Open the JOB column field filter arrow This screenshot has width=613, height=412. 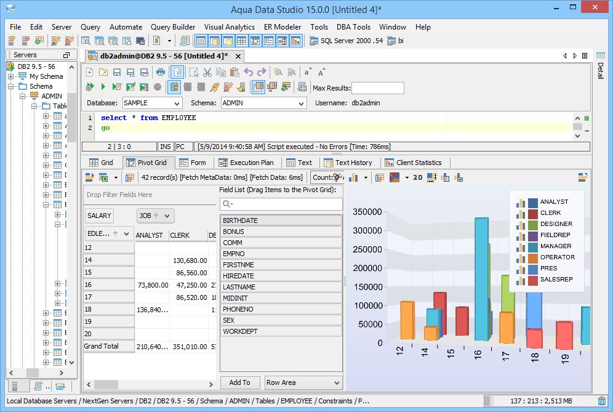[167, 216]
